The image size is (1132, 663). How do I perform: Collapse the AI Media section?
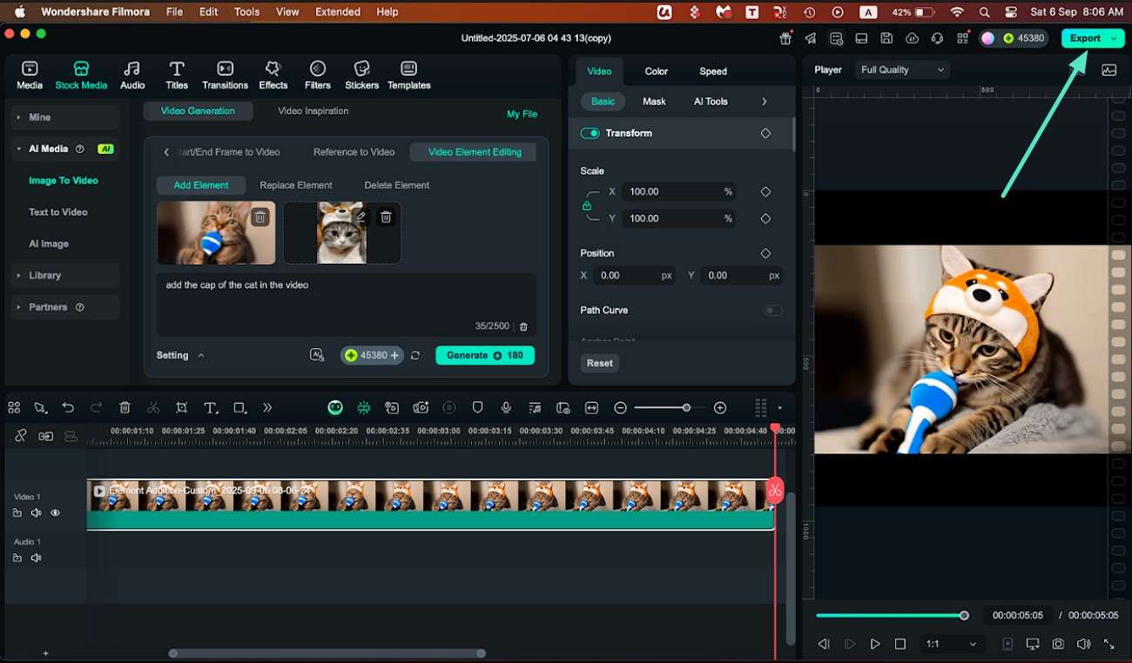[x=66, y=149]
